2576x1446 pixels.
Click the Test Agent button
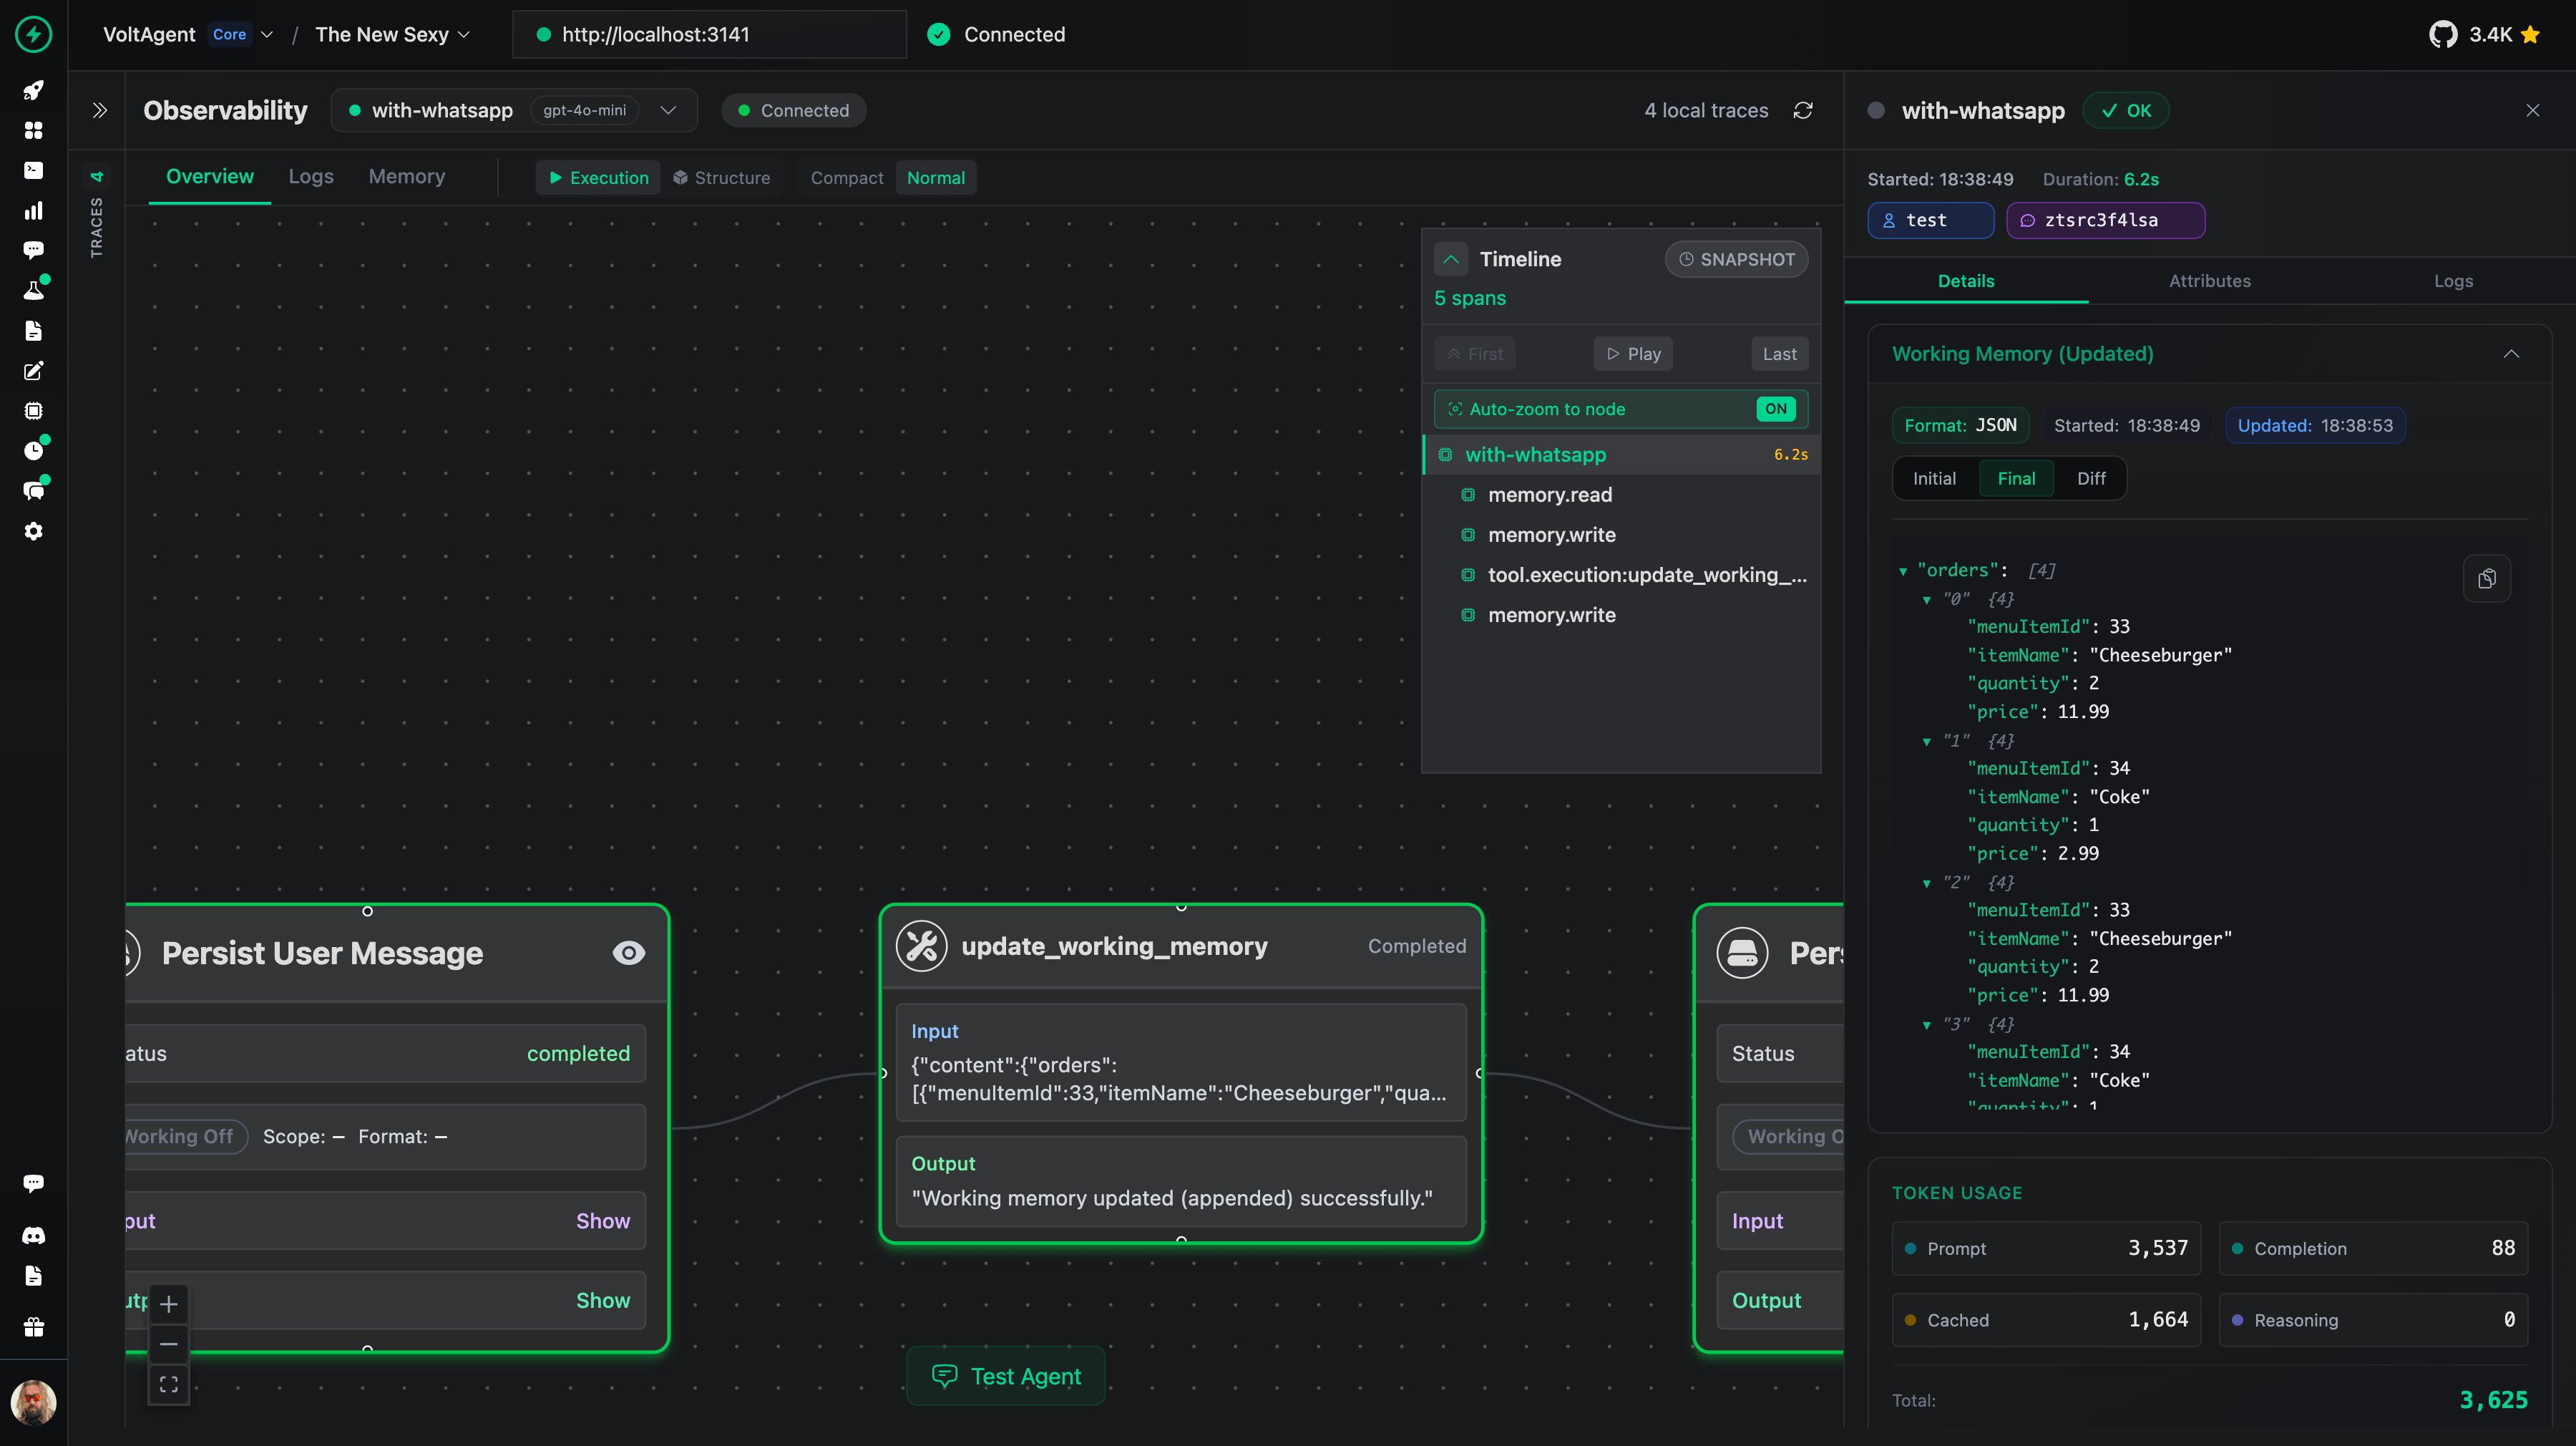point(1006,1376)
